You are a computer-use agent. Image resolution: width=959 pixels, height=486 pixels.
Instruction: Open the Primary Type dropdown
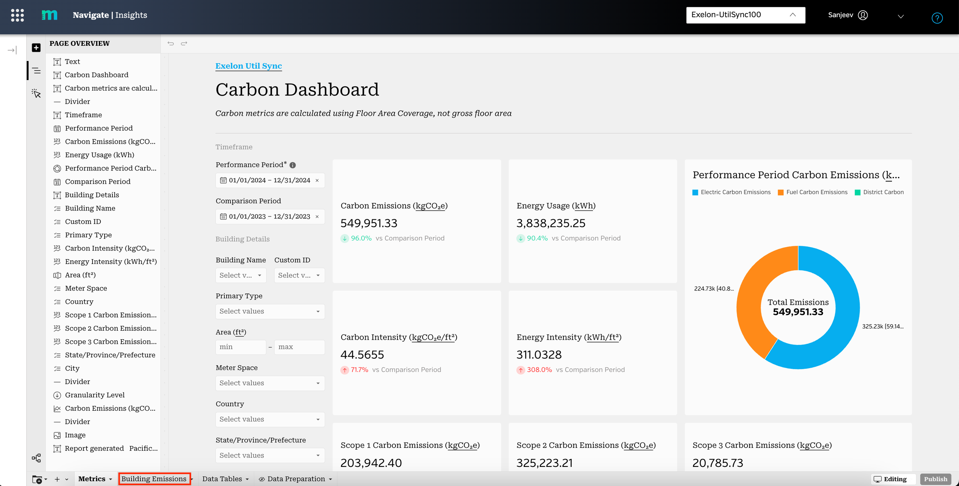click(270, 312)
